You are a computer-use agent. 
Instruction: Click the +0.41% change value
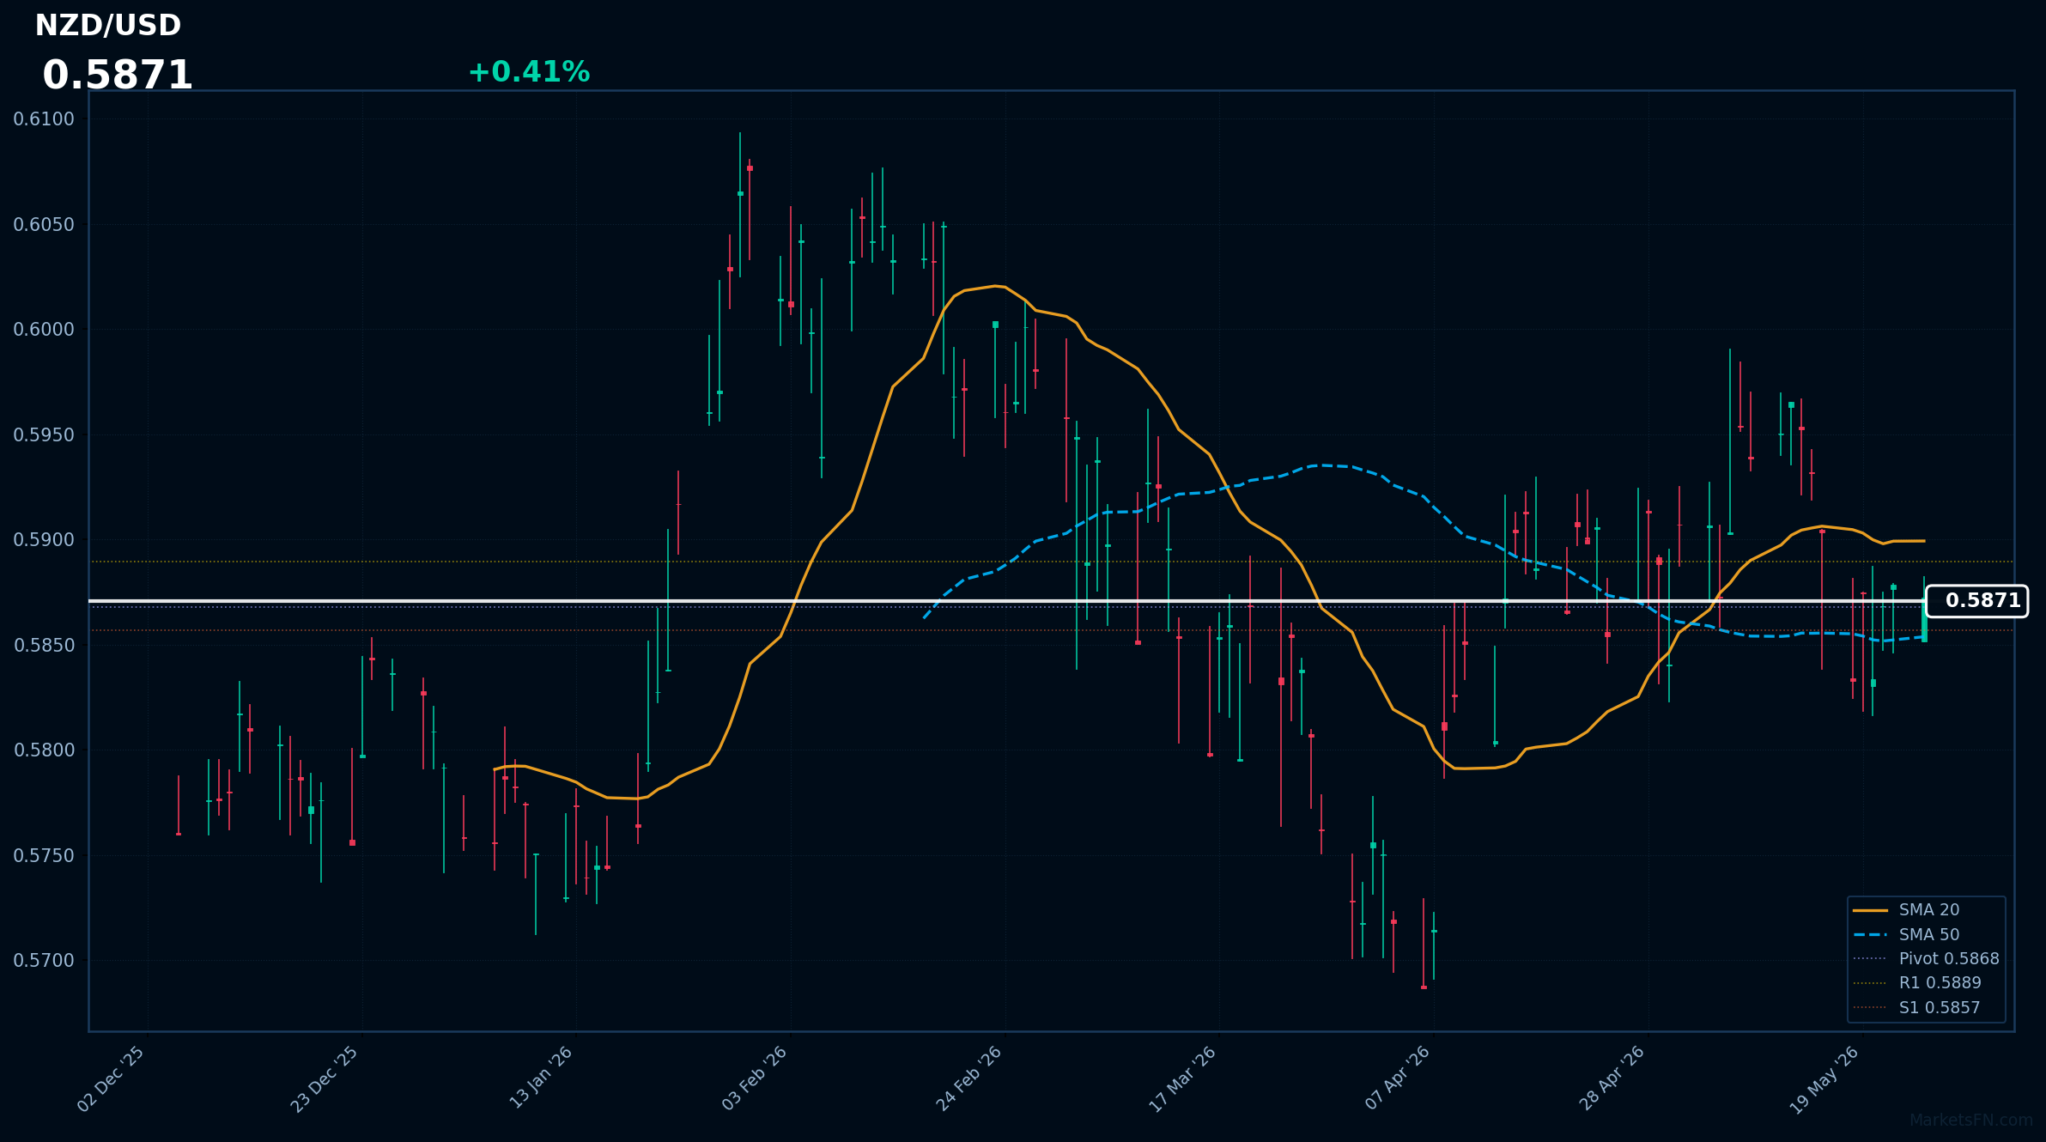click(529, 72)
